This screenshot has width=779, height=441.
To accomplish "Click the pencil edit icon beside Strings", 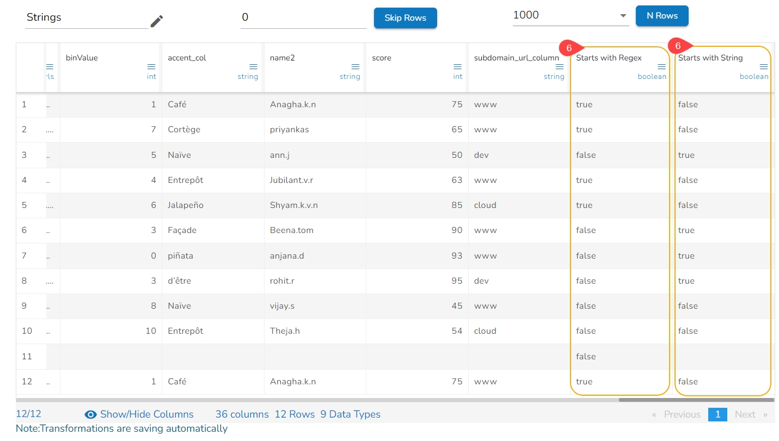I will [157, 21].
